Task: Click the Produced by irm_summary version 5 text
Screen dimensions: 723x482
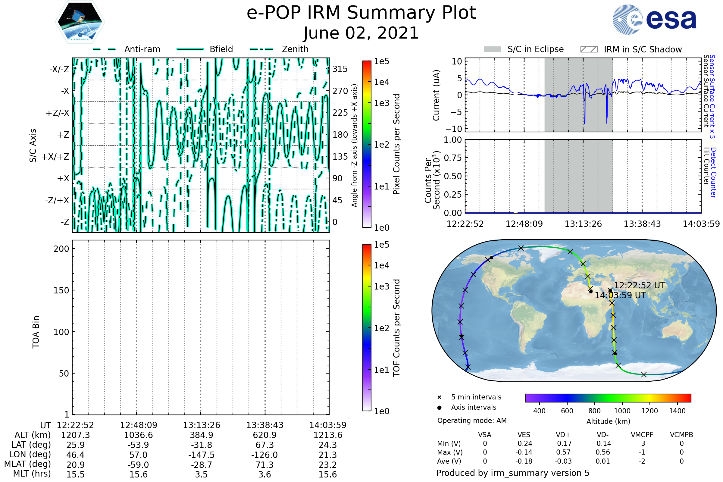Action: click(512, 473)
